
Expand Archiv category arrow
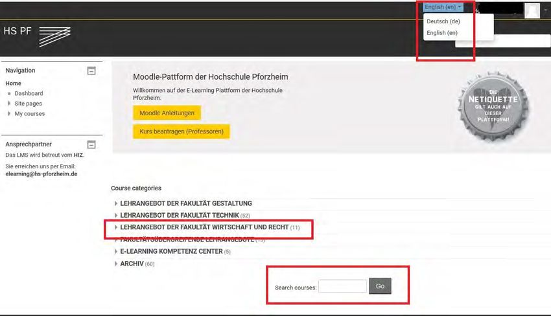coord(116,264)
